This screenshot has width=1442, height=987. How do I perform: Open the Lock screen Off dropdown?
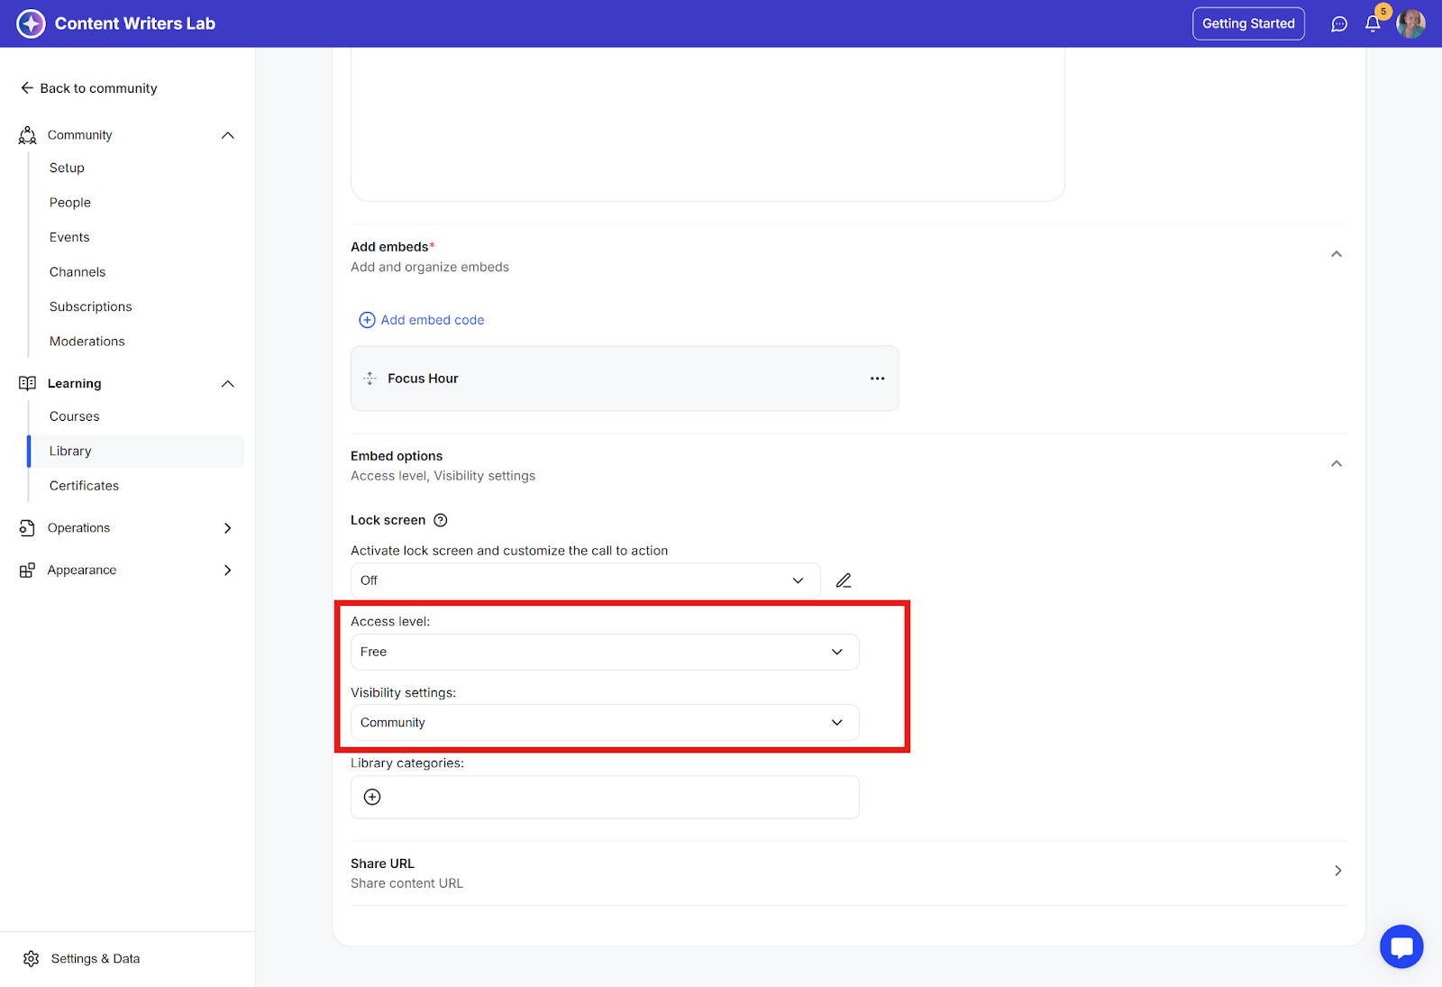click(585, 580)
